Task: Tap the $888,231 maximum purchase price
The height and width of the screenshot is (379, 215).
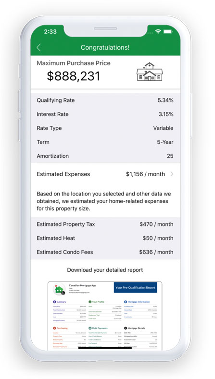Action: pyautogui.click(x=73, y=76)
